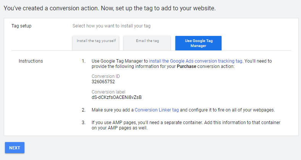This screenshot has height=160, width=301.
Task: Click the step 1 list number
Action: pyautogui.click(x=84, y=61)
